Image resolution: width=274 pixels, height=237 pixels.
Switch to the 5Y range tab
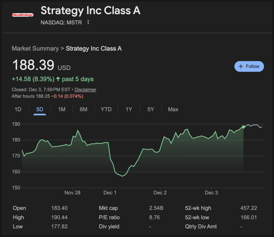click(x=151, y=109)
